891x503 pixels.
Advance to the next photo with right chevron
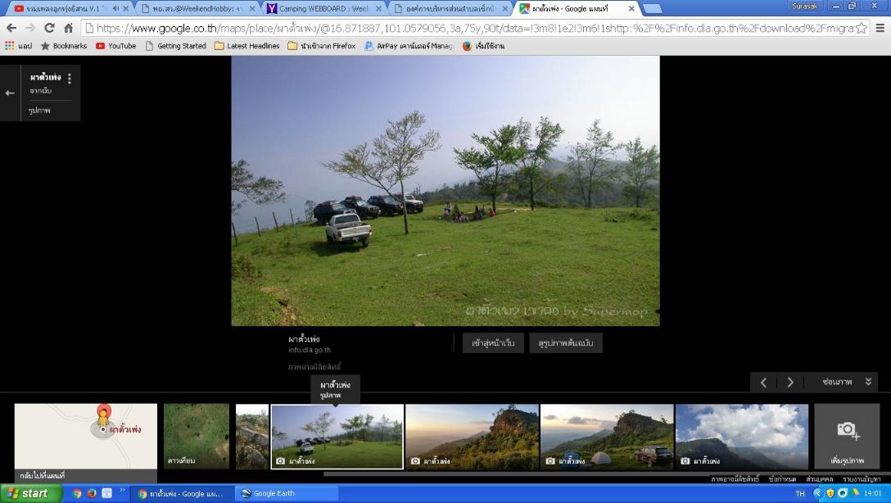[x=790, y=383]
